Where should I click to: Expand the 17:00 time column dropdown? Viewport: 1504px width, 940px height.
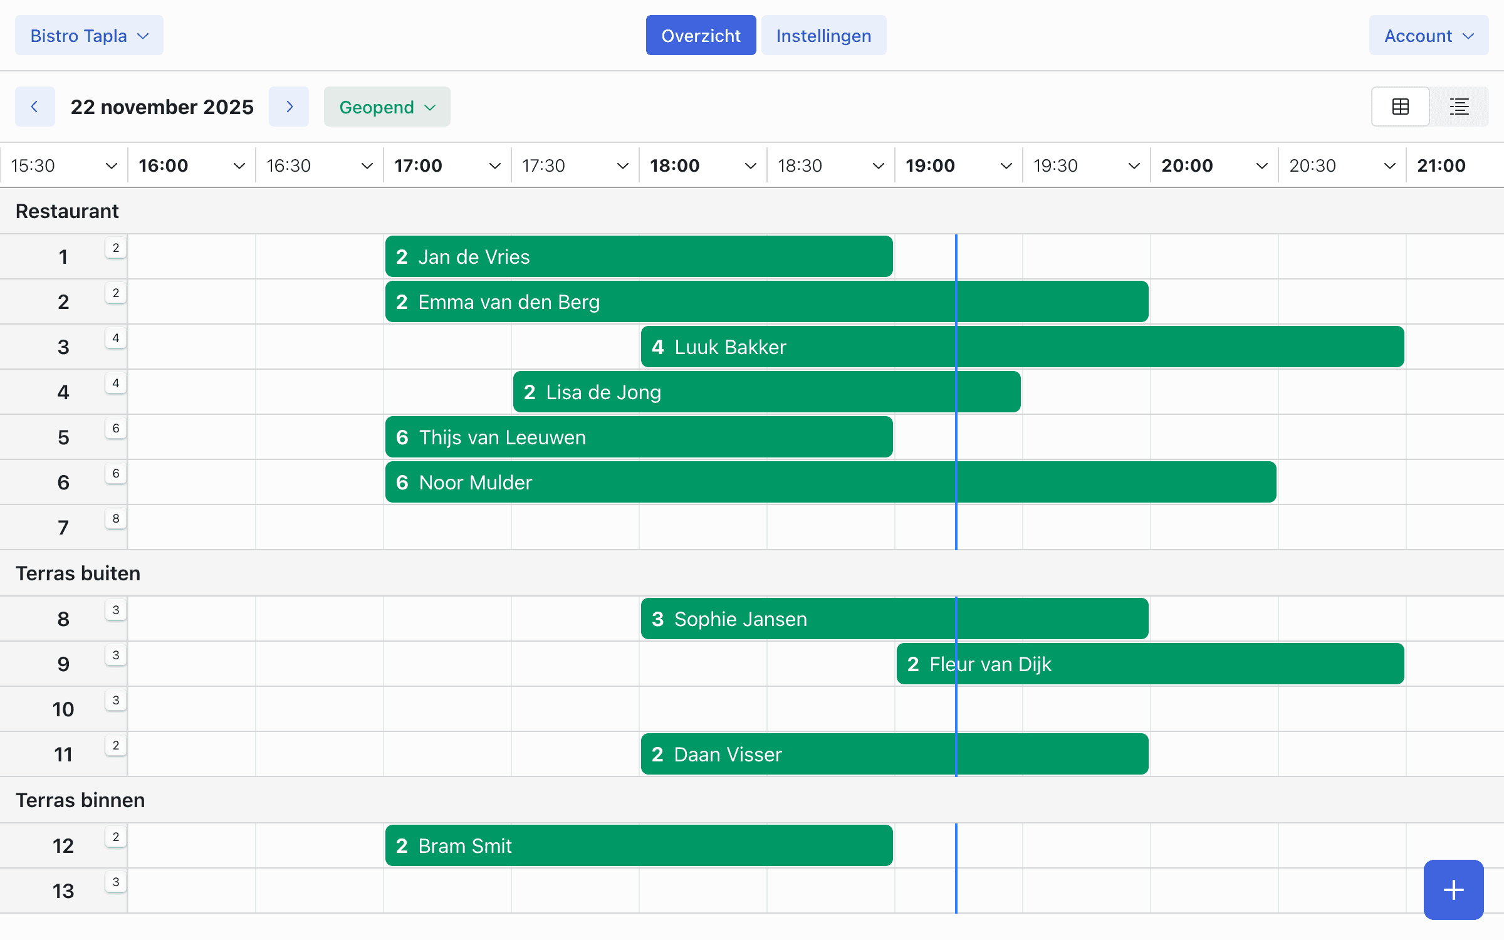494,165
